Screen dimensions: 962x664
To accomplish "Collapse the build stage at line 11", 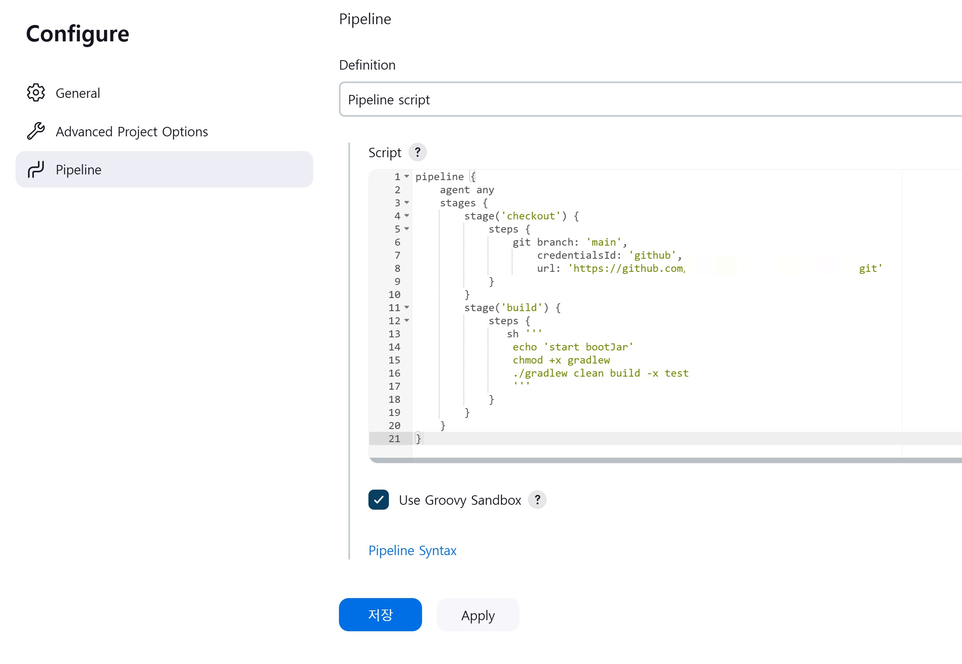I will tap(407, 307).
